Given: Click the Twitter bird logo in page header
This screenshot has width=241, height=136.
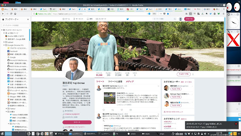Looking at the screenshot, I should tap(127, 19).
